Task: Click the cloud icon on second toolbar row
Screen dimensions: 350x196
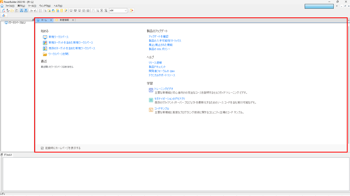Action: tap(4, 16)
